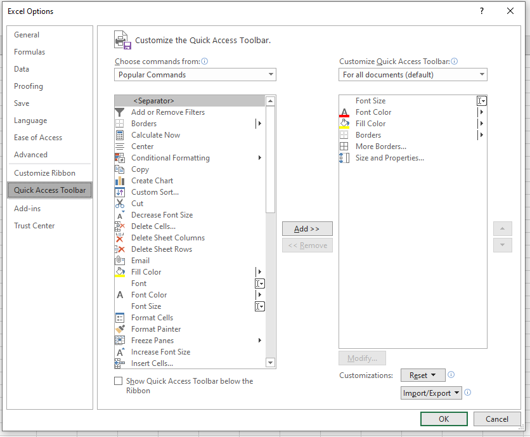Select the Copy command icon

120,169
